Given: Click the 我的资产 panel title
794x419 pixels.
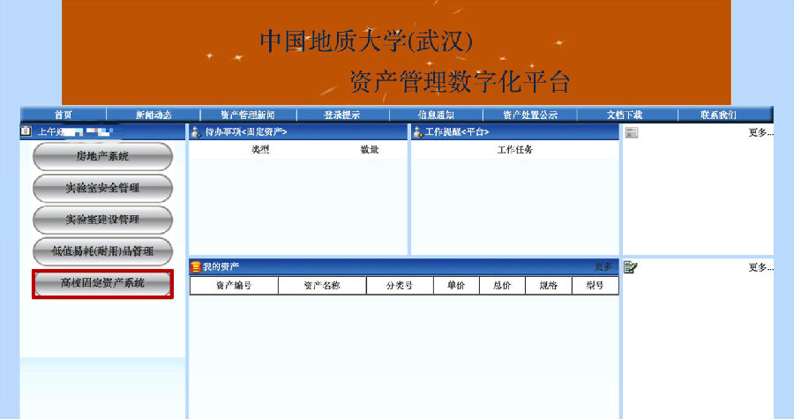Looking at the screenshot, I should coord(221,266).
